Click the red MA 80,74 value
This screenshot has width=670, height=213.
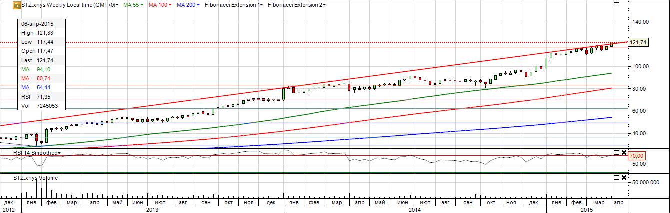[44, 79]
